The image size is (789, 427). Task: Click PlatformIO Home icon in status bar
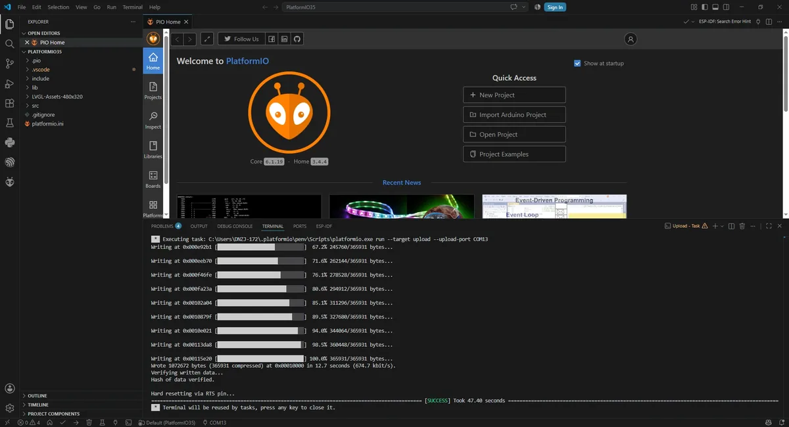tap(49, 422)
